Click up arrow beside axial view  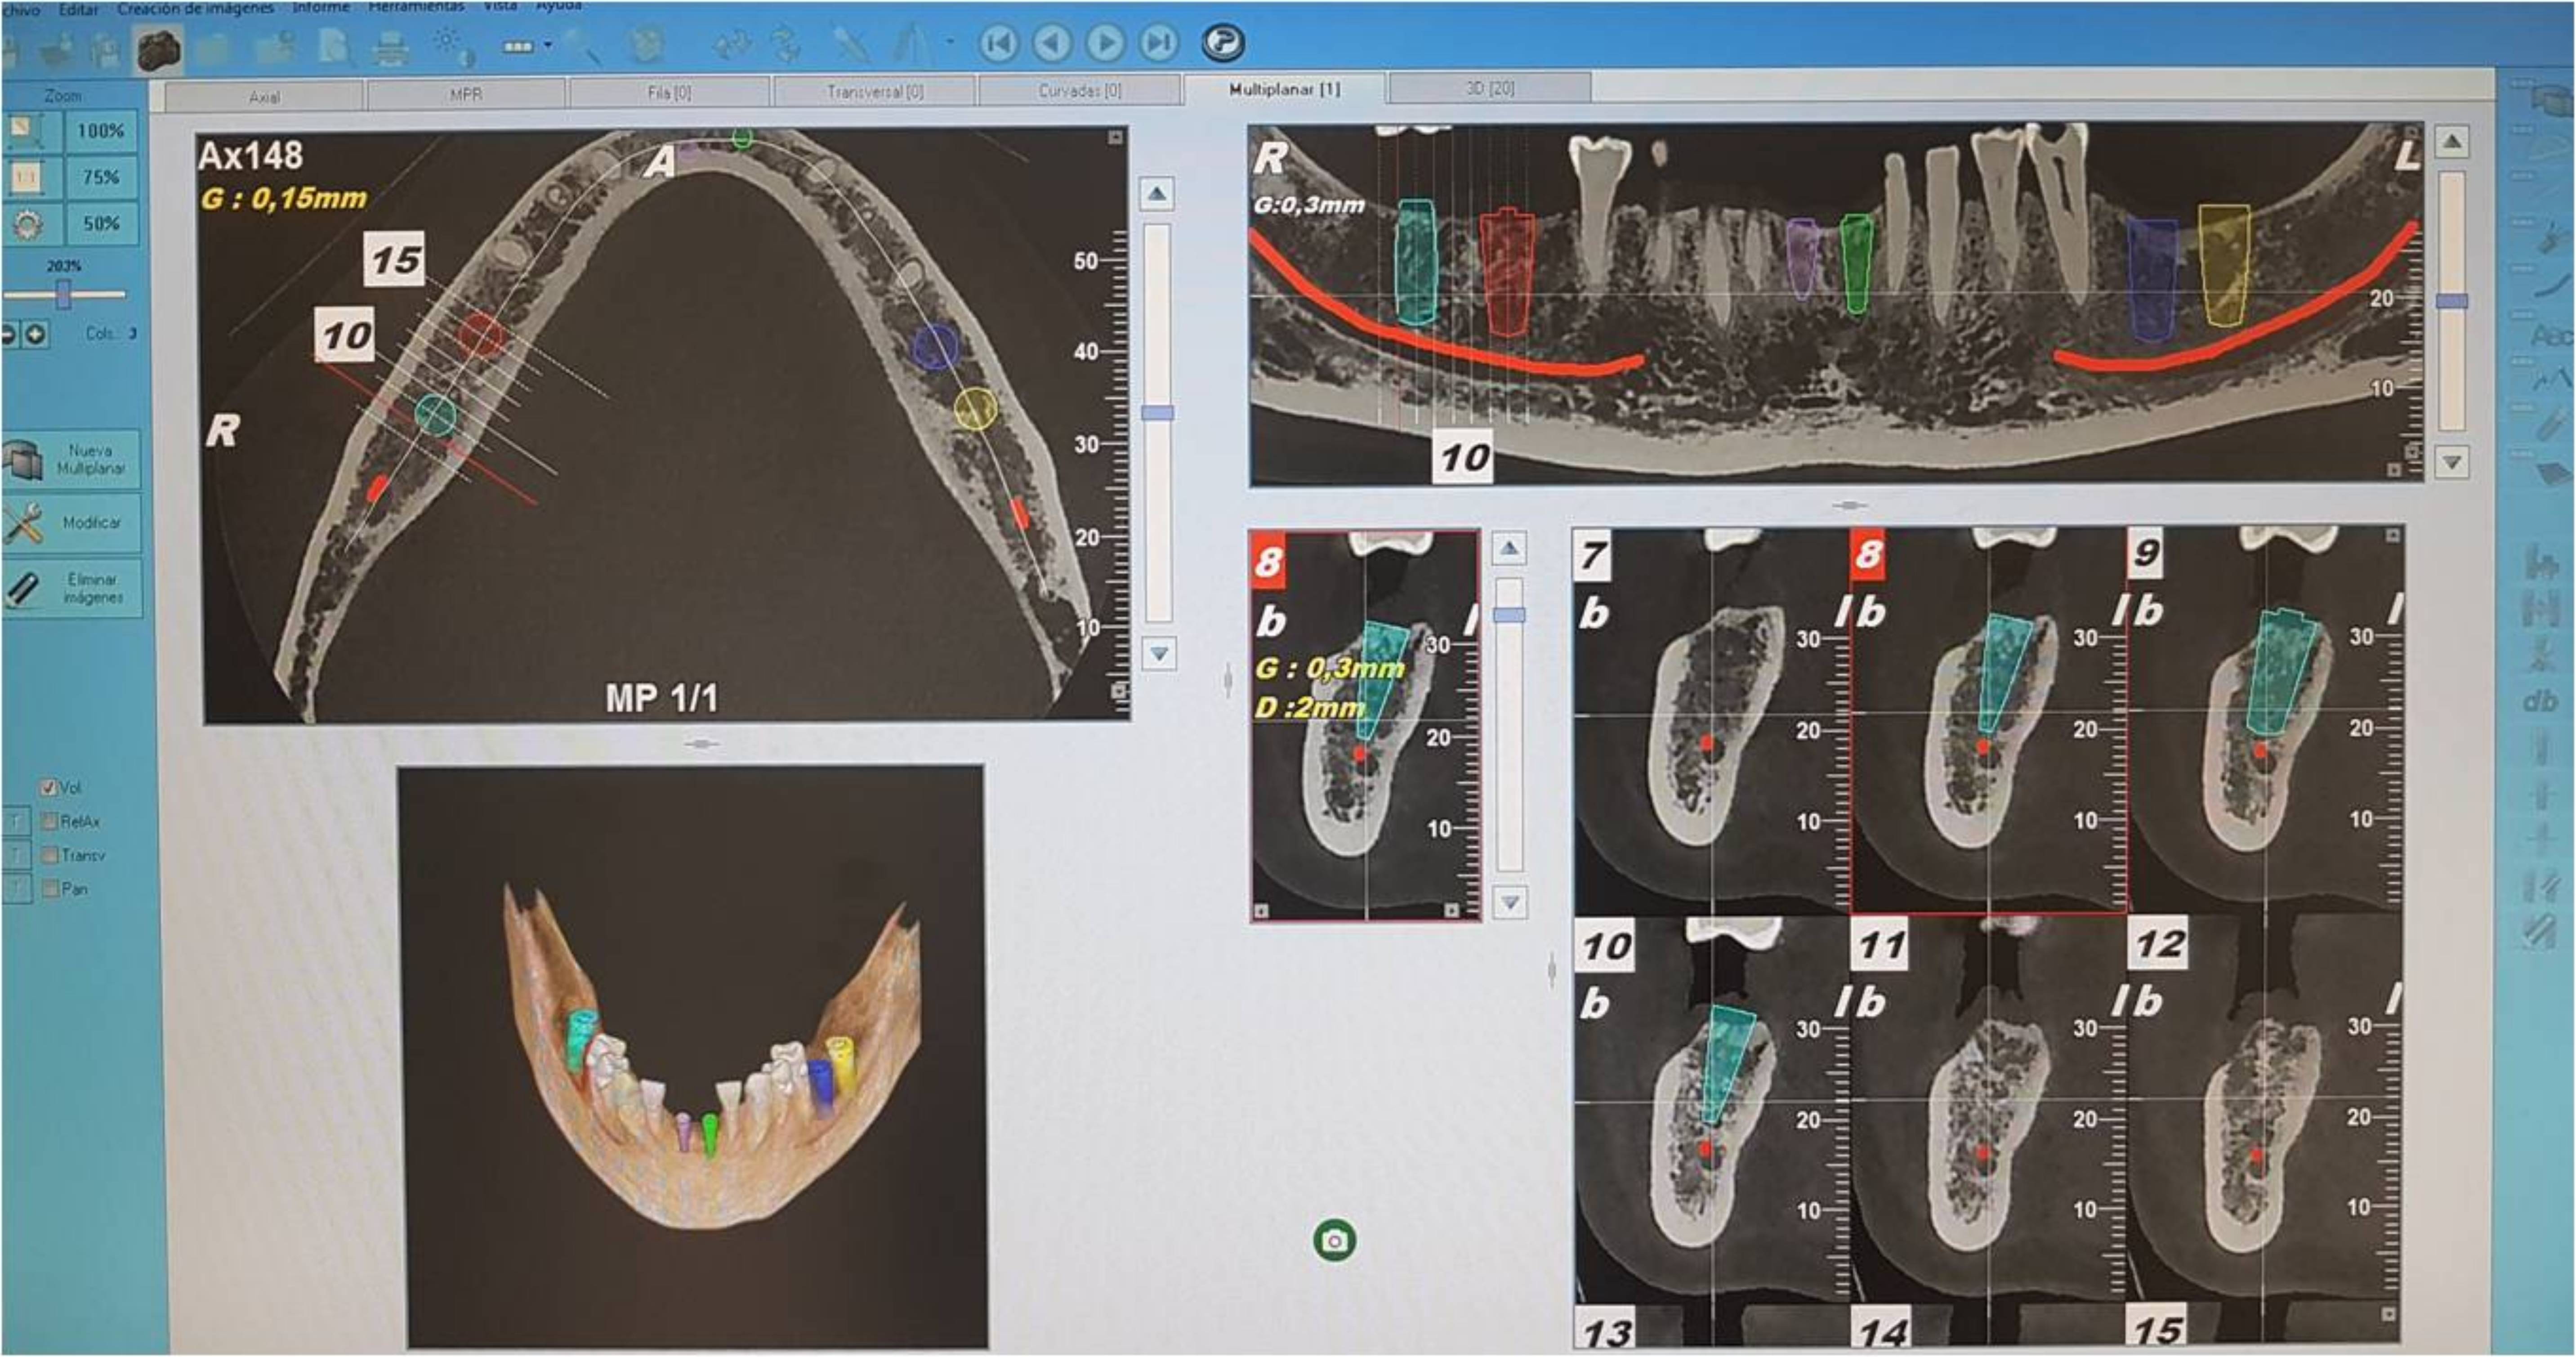(x=1157, y=193)
